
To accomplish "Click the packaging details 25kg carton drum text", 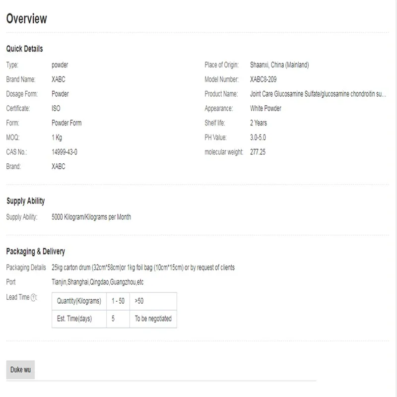I will click(143, 267).
